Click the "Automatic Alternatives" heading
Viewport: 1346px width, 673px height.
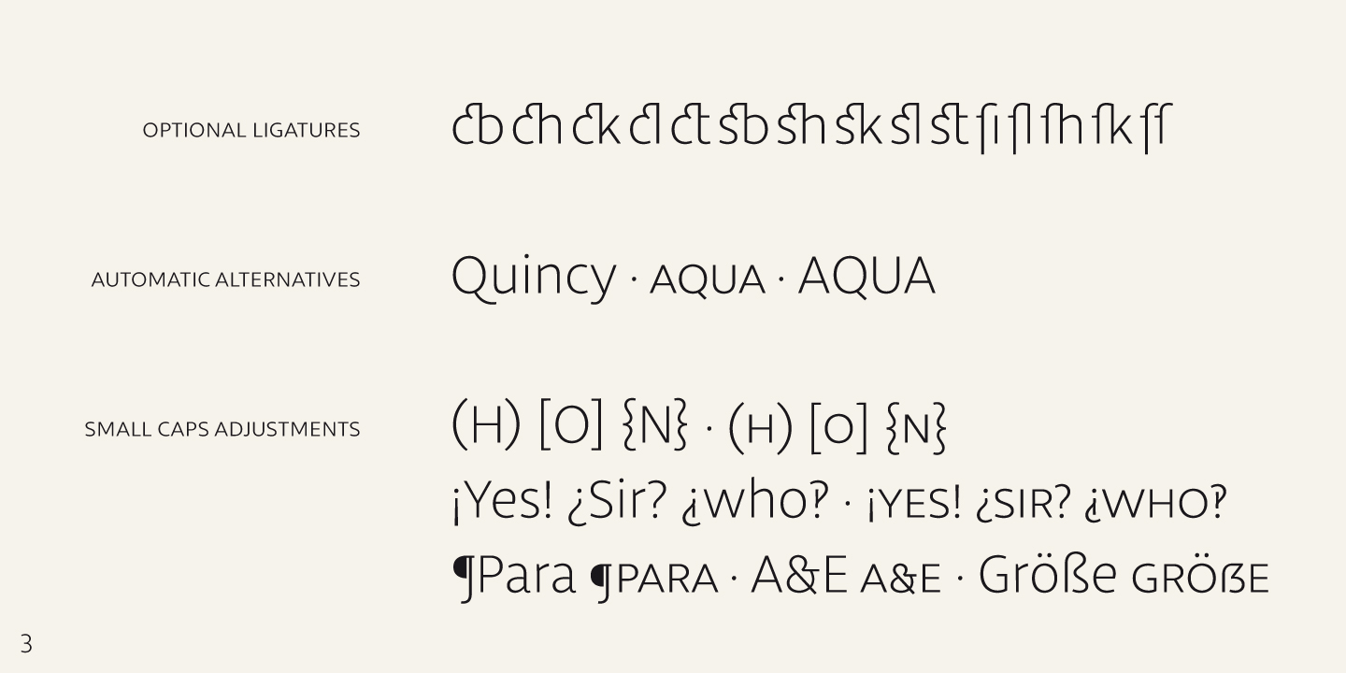point(225,279)
